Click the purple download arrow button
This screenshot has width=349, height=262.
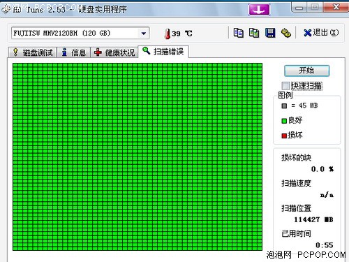tap(259, 10)
